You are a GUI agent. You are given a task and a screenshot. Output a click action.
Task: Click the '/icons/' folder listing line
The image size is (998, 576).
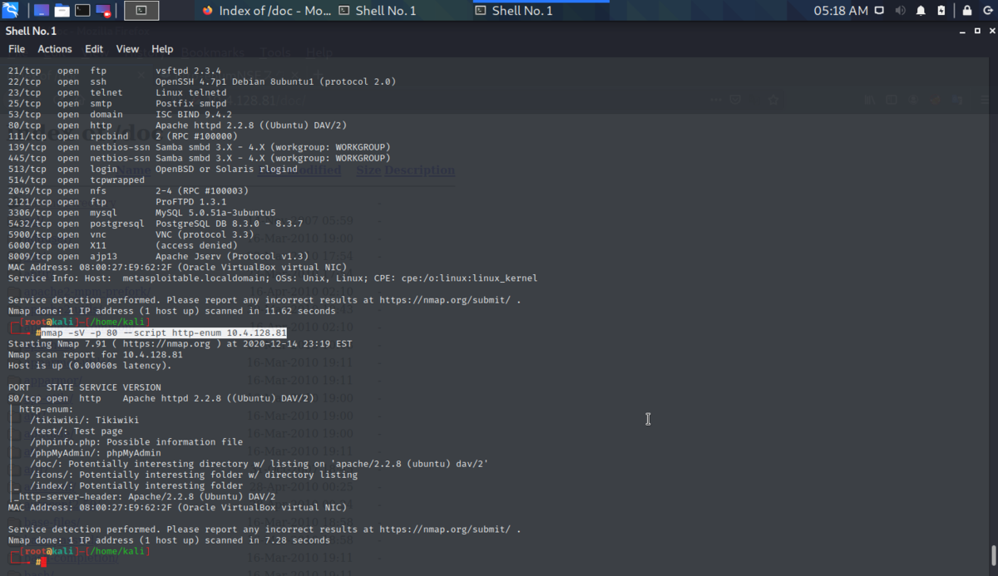[x=193, y=475]
